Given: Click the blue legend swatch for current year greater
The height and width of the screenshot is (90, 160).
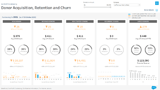Looking at the screenshot, I should coord(129,14).
